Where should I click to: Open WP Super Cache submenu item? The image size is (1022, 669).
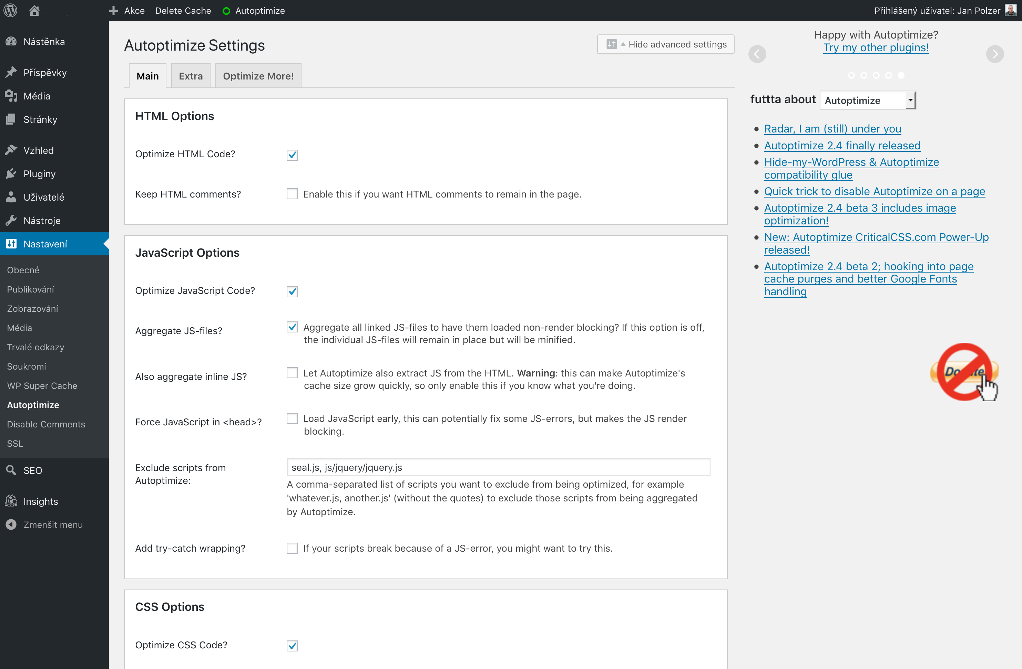[42, 385]
